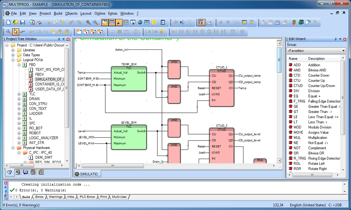Print the active worksheet
This screenshot has height=210, width=351.
point(39,23)
